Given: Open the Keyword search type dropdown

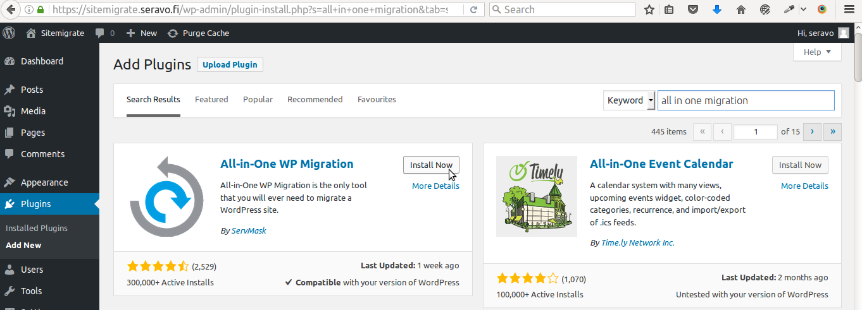Looking at the screenshot, I should click(x=629, y=100).
